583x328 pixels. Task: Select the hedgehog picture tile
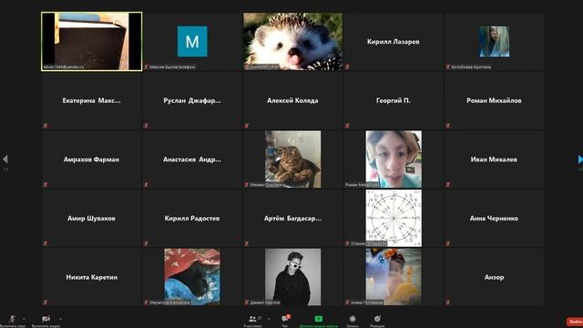coord(293,41)
